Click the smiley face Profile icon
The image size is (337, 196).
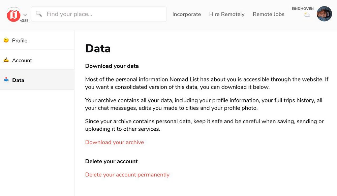coord(6,40)
